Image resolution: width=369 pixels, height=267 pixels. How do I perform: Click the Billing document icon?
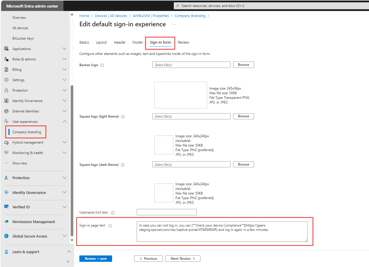(x=6, y=70)
